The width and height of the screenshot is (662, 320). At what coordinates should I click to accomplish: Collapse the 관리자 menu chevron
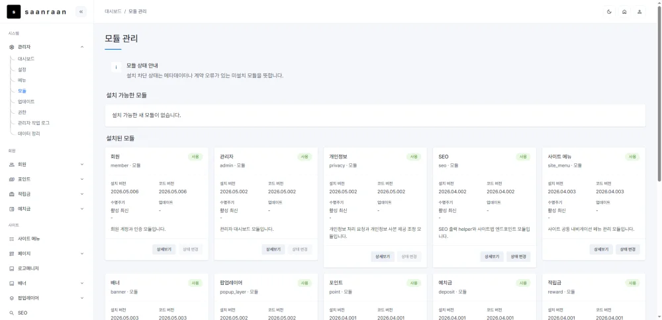point(82,47)
